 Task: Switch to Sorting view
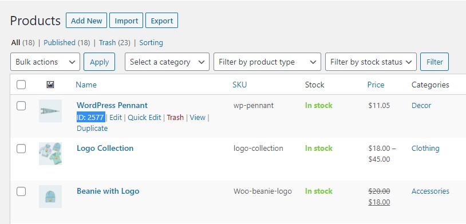coord(151,43)
